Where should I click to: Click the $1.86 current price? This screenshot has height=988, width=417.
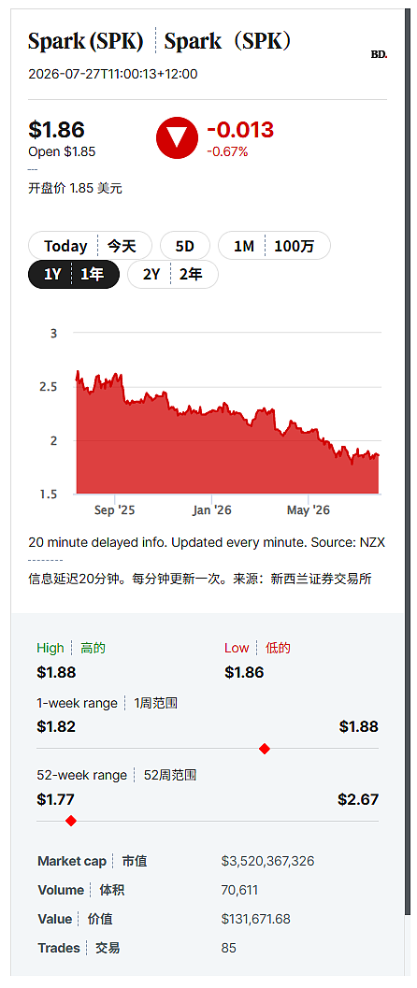coord(56,130)
